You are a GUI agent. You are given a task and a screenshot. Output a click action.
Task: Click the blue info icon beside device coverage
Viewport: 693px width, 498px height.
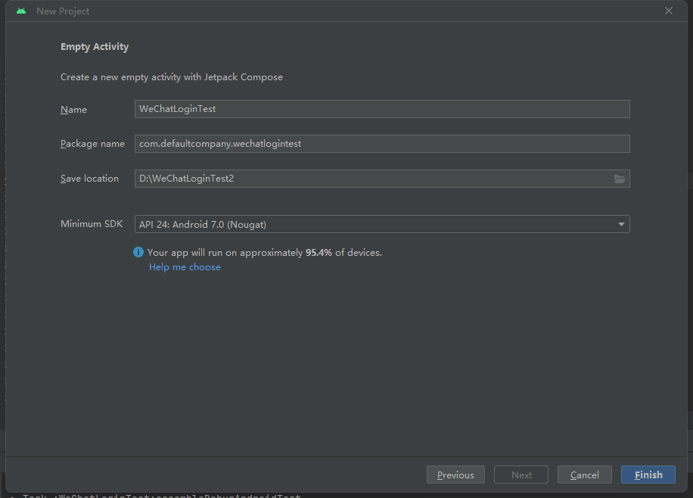[138, 253]
